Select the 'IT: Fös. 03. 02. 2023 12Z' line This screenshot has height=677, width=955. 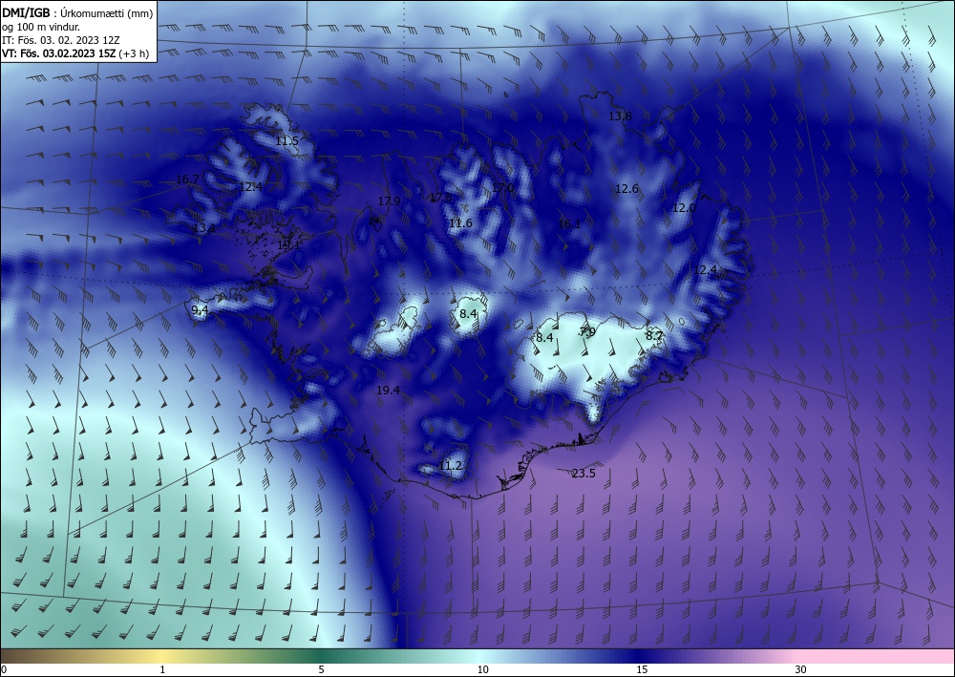pyautogui.click(x=61, y=40)
